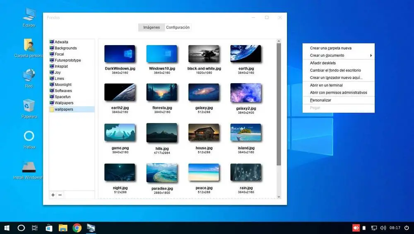Choose Cambiar el fondo del escritorio
The image size is (414, 234).
(x=339, y=70)
